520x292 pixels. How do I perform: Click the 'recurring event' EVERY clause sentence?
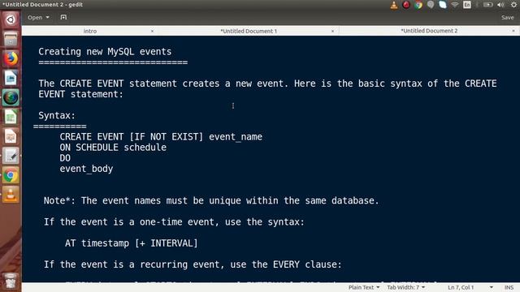point(193,264)
